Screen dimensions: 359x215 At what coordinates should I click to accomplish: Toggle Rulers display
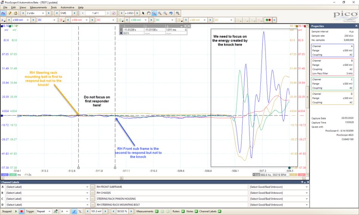(183, 211)
